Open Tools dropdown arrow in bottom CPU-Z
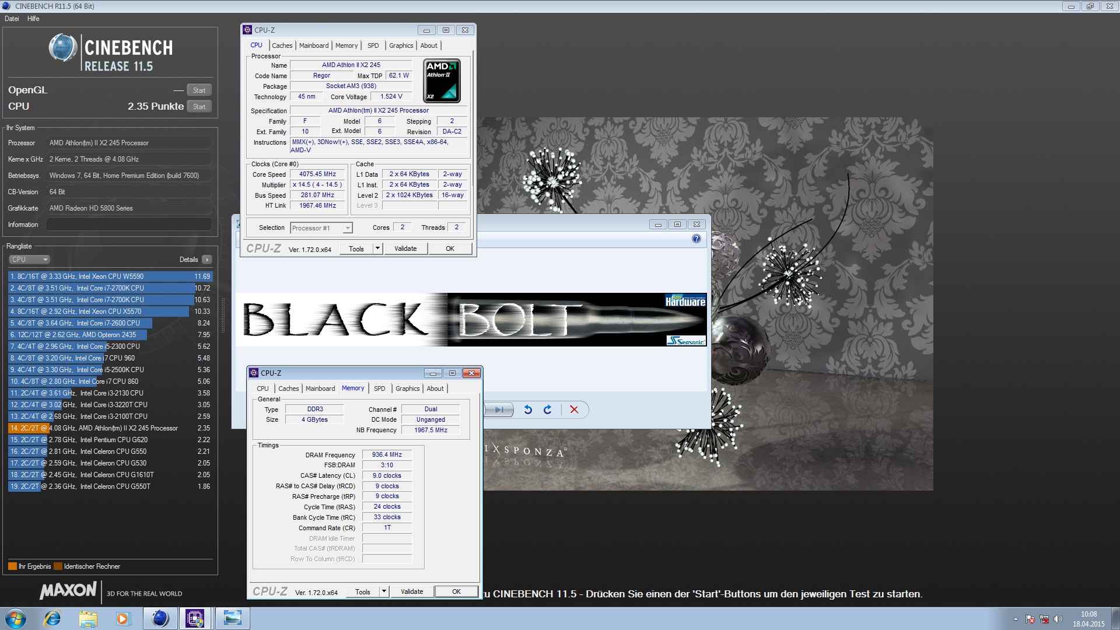This screenshot has height=630, width=1120. click(384, 591)
